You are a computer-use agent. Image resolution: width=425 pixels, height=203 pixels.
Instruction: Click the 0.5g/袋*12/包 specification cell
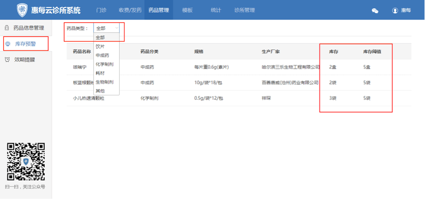click(209, 98)
